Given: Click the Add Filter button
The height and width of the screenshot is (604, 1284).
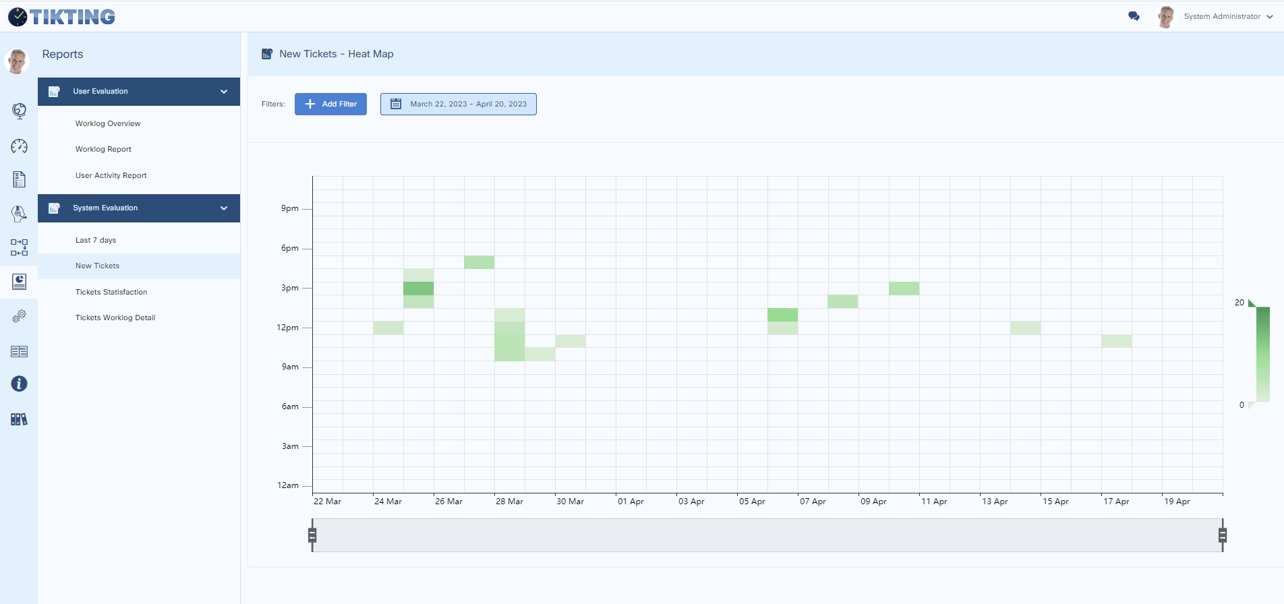Looking at the screenshot, I should [330, 104].
